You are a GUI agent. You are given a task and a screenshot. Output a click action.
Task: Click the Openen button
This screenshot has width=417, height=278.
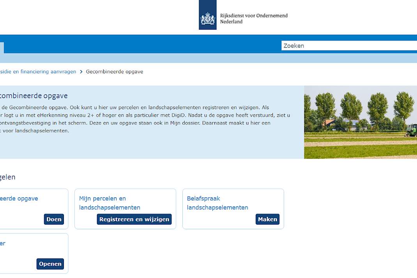50,264
